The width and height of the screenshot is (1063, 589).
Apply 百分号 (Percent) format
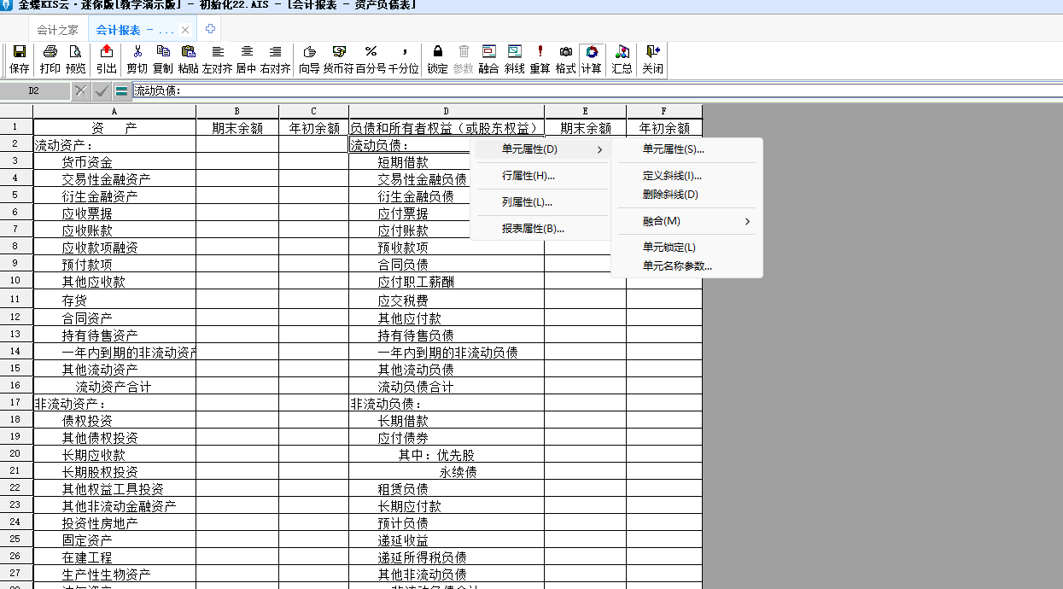[x=371, y=59]
